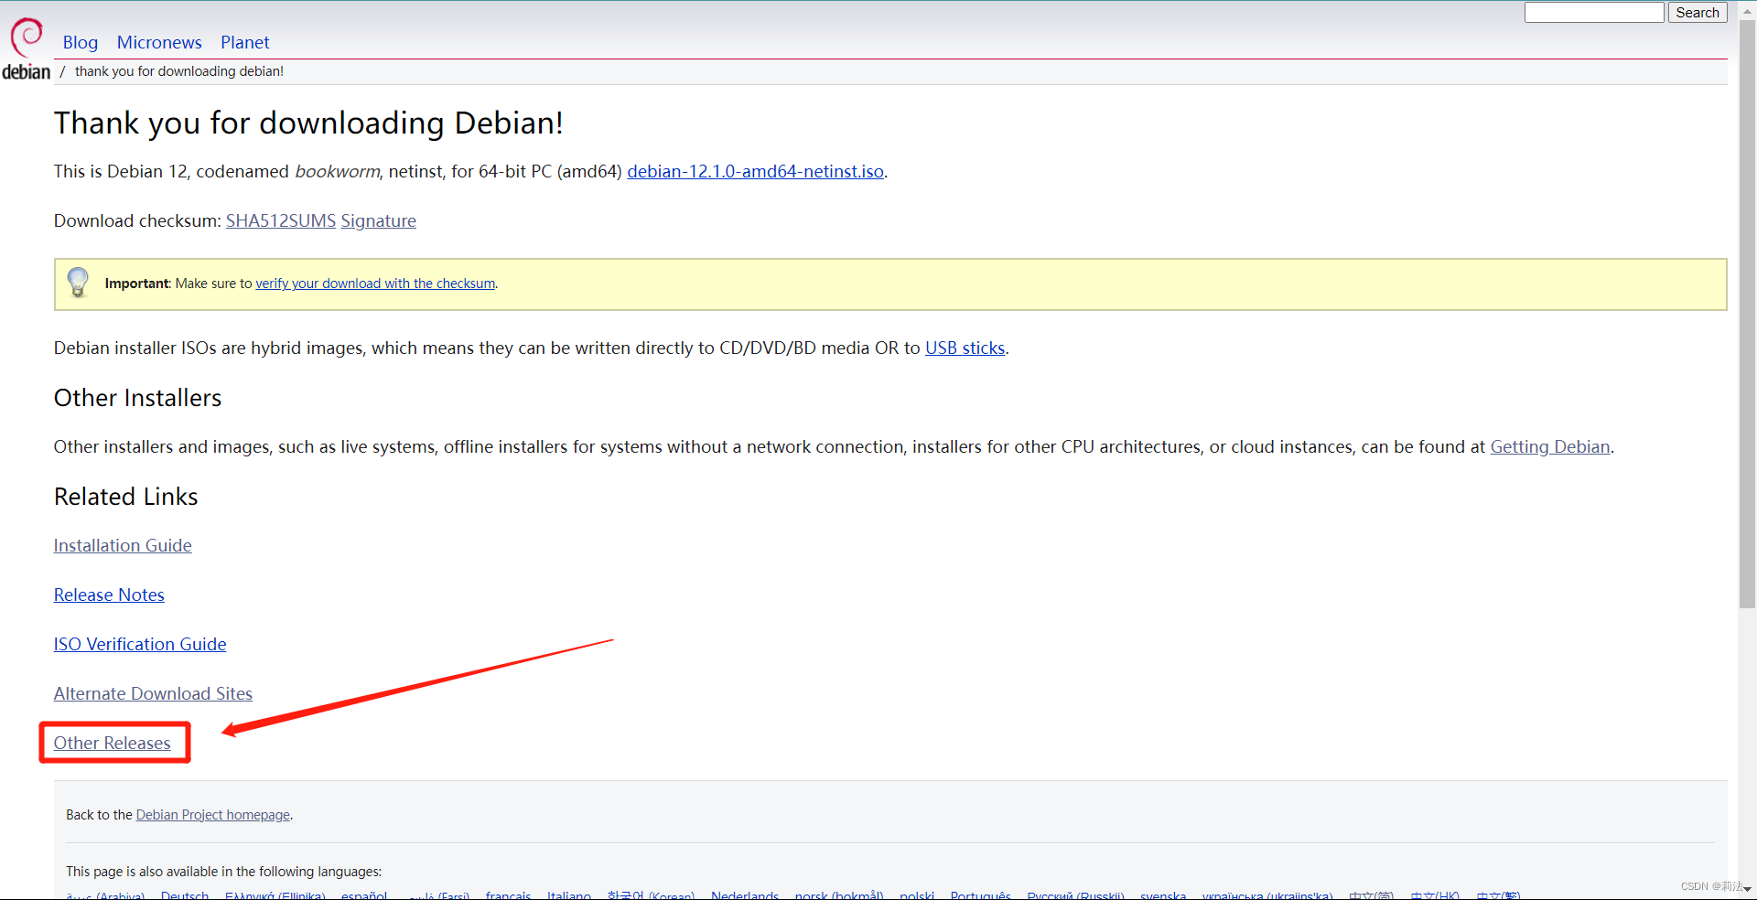Follow verify your download with the checksum link
The width and height of the screenshot is (1757, 900).
point(375,284)
